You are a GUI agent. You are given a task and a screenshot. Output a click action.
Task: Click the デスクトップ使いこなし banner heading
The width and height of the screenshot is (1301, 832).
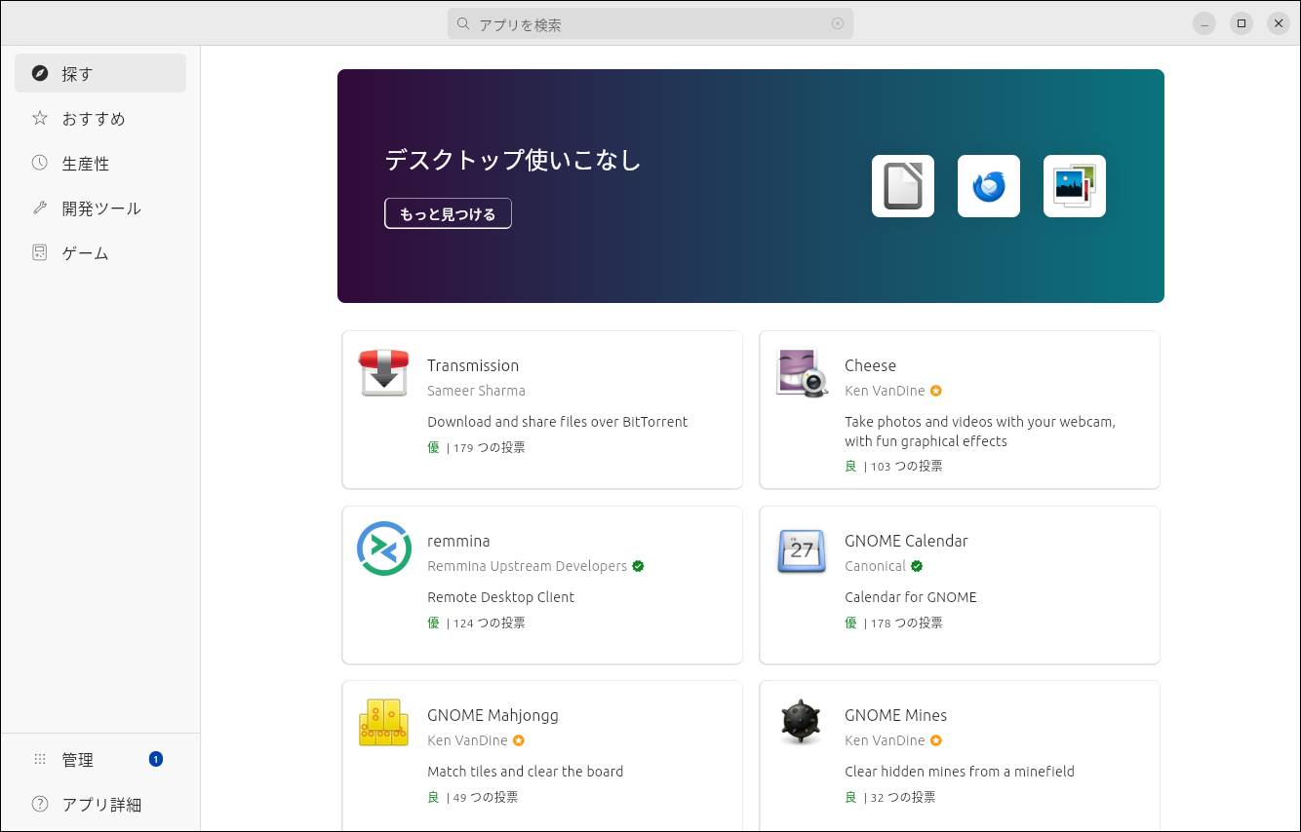click(x=513, y=160)
